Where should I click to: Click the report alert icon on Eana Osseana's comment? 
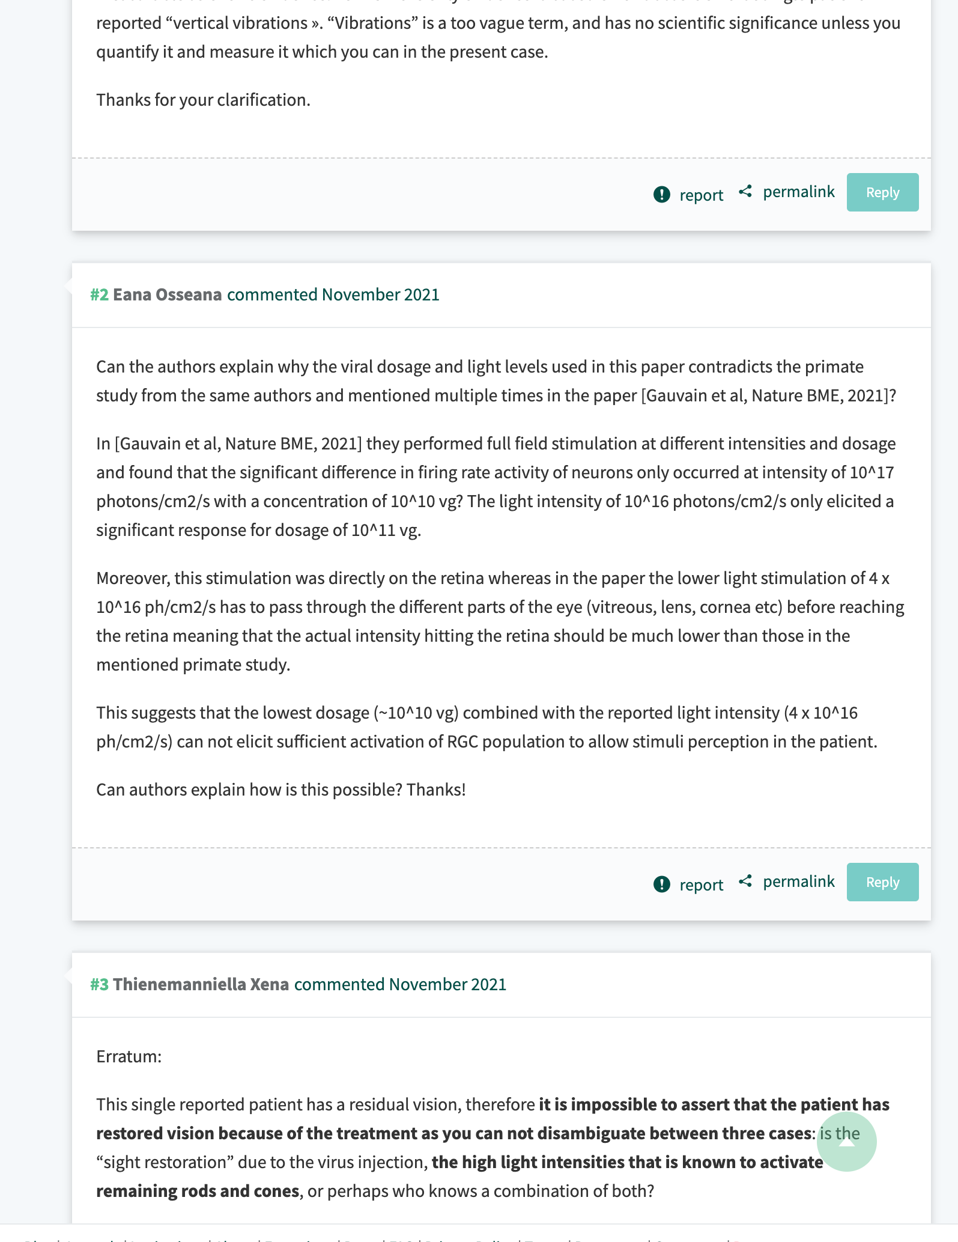click(x=662, y=884)
